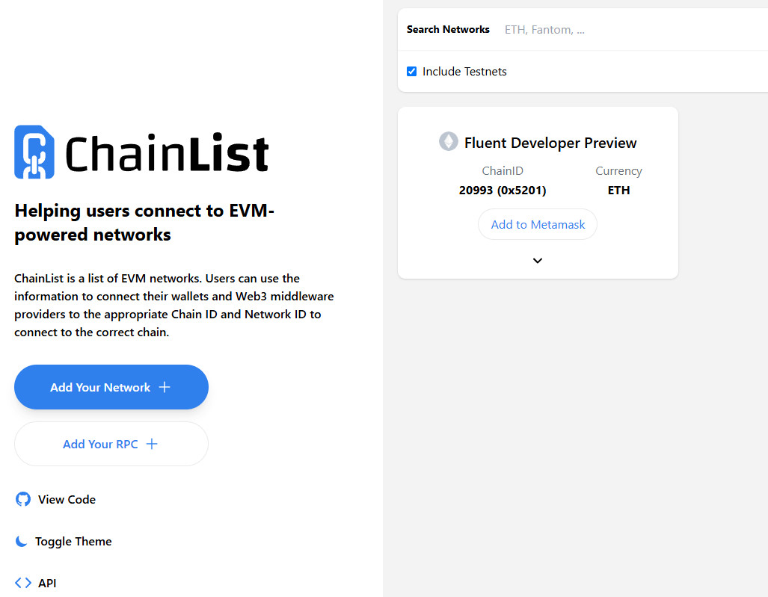Click the code brackets API icon
The image size is (768, 597).
coord(21,583)
